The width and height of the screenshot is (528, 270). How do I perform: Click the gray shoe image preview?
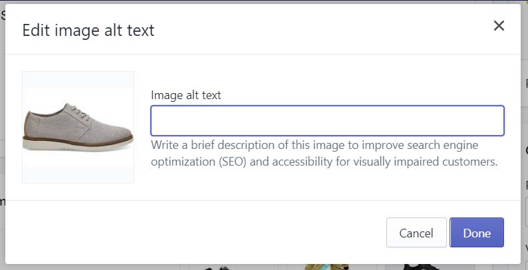point(78,127)
